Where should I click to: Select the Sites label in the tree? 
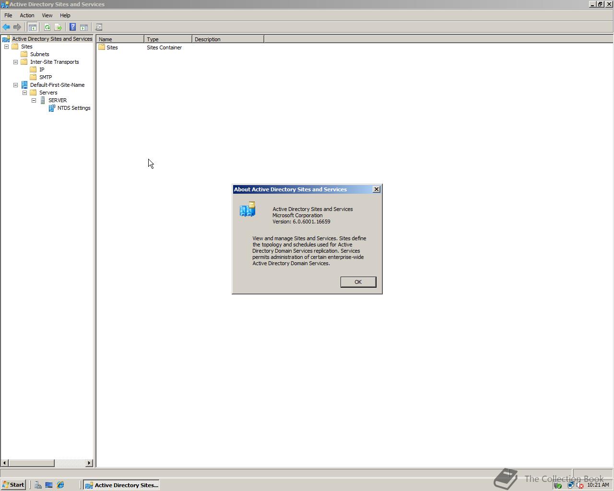(27, 47)
